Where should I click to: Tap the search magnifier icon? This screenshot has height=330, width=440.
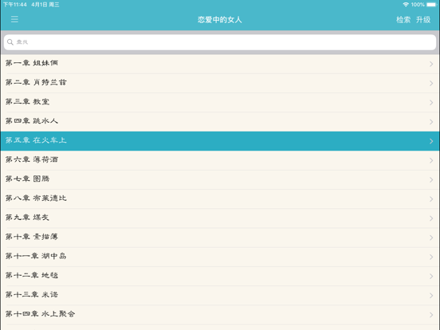tap(10, 42)
